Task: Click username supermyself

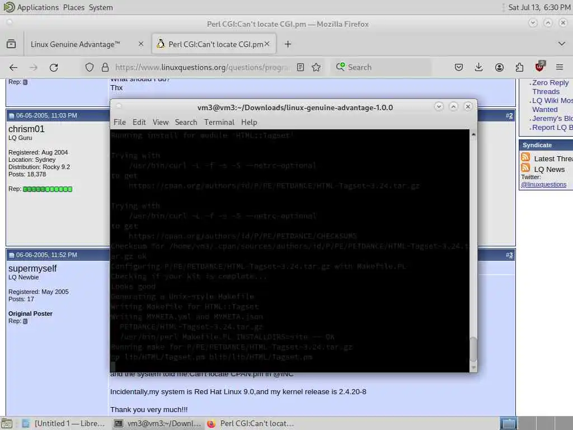Action: click(32, 268)
